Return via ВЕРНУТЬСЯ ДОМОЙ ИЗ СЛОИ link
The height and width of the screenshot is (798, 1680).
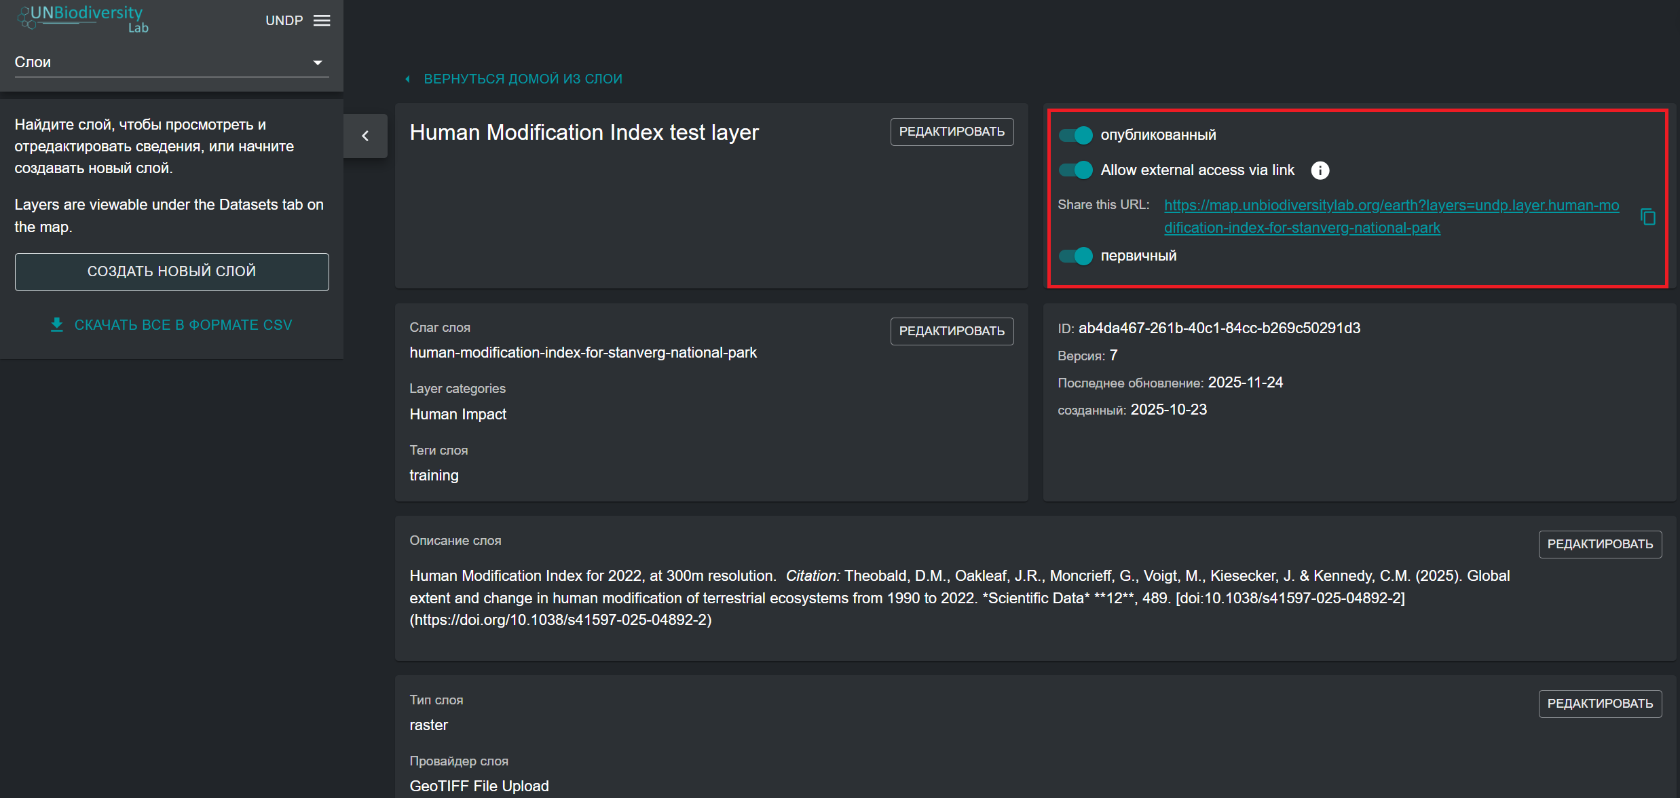click(522, 79)
